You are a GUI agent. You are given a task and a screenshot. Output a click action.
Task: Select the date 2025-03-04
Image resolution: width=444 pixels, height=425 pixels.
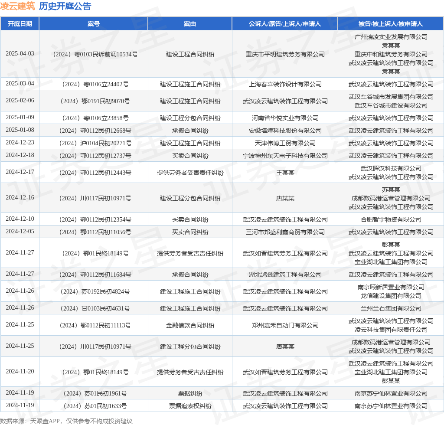click(20, 84)
